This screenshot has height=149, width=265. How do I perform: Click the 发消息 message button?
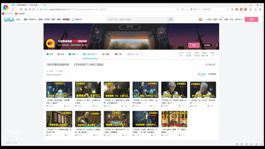click(207, 45)
